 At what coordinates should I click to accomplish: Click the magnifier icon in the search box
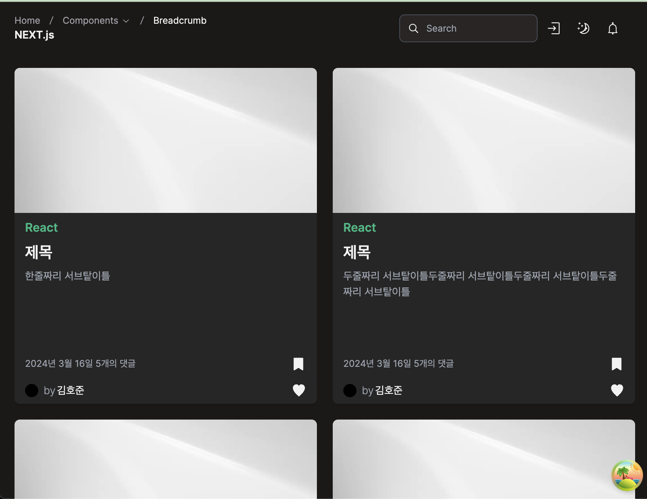point(414,28)
